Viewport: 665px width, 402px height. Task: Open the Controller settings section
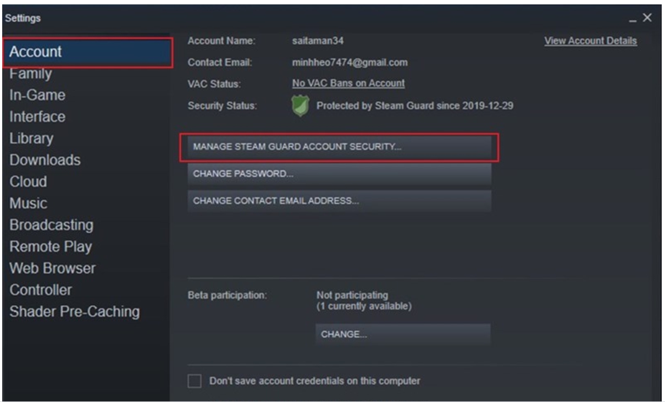(x=41, y=290)
